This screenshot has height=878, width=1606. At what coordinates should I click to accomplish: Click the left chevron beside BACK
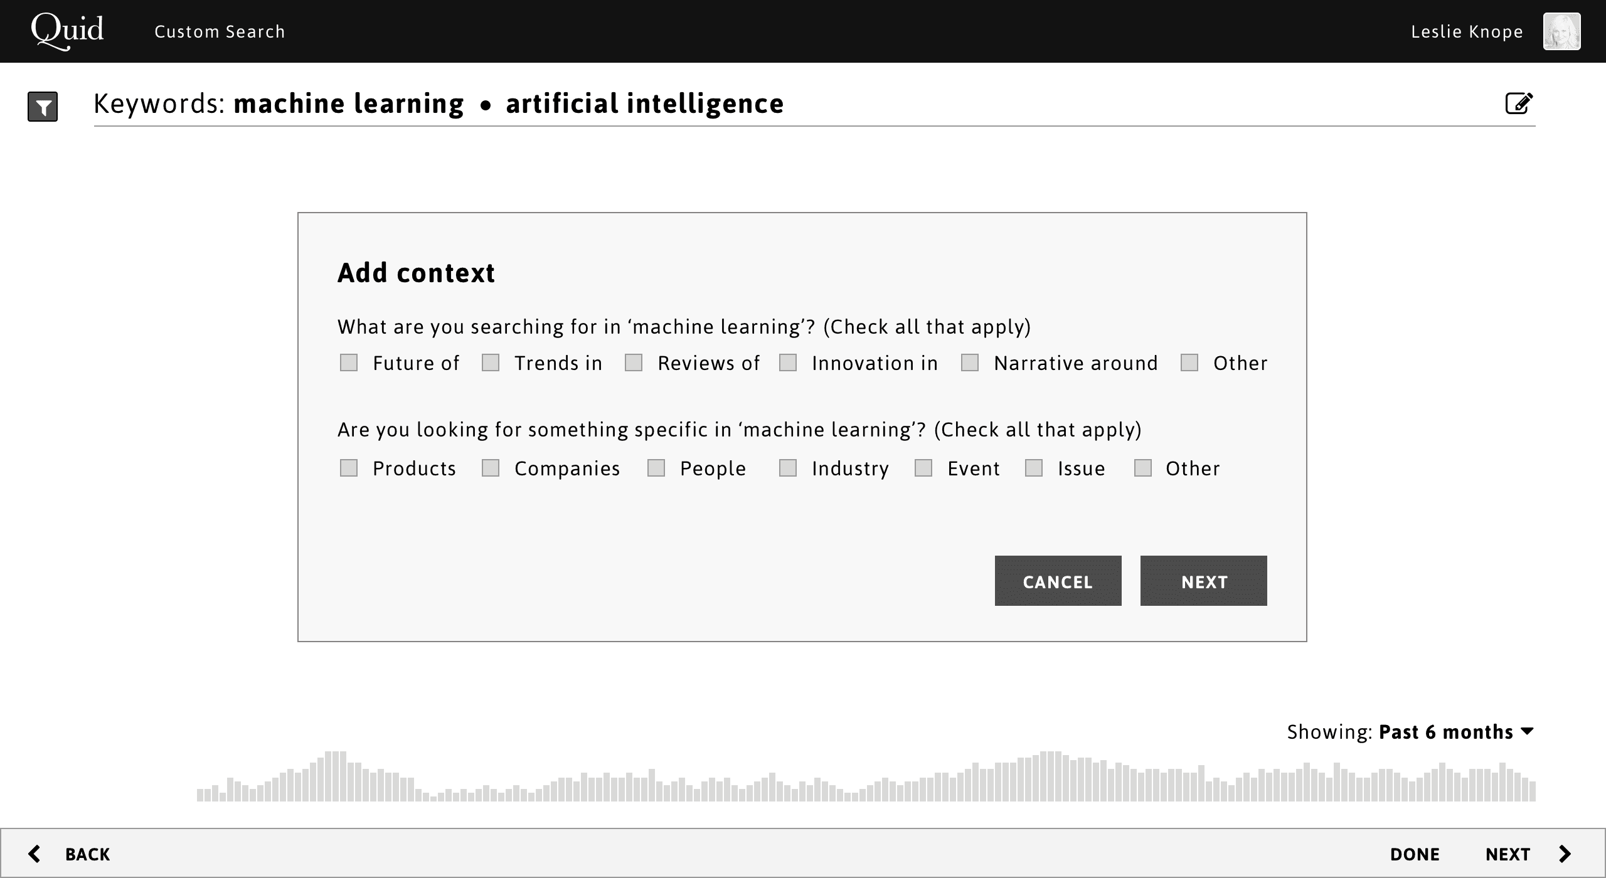pos(35,854)
